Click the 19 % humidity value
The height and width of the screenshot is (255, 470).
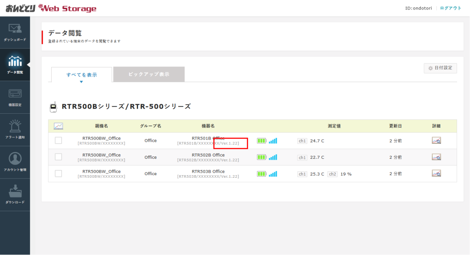[346, 174]
